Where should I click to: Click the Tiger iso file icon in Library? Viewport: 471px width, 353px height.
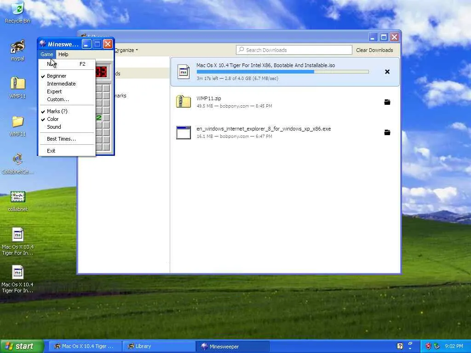point(183,72)
